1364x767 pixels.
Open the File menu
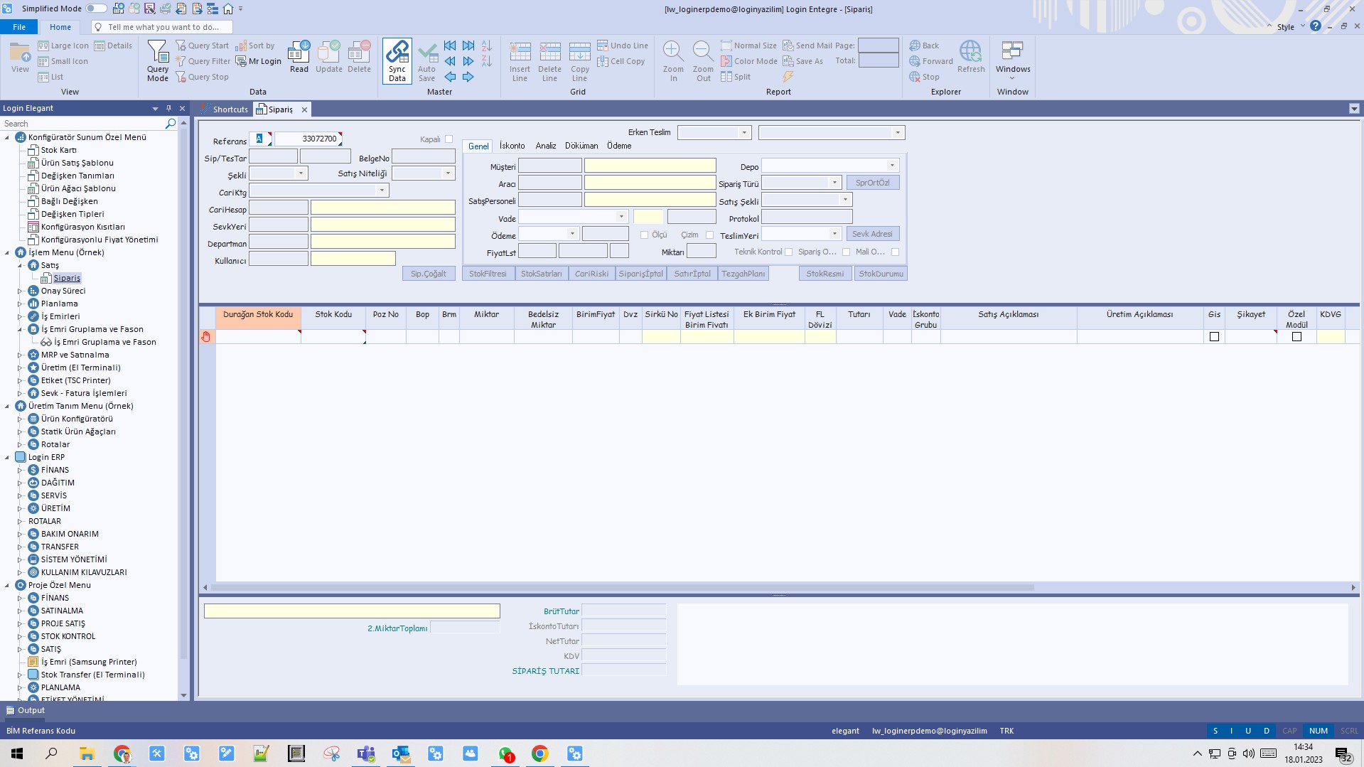point(19,26)
